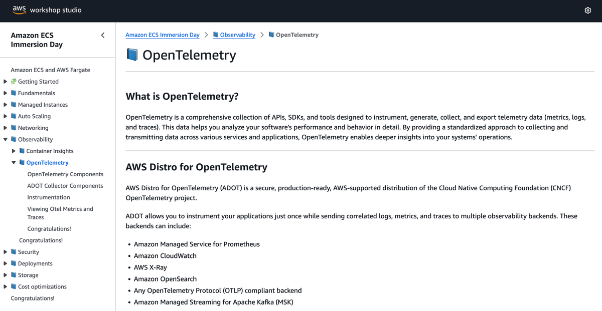Viewport: 602px width, 311px height.
Task: Open the Storage sidebar item
Action: click(28, 275)
